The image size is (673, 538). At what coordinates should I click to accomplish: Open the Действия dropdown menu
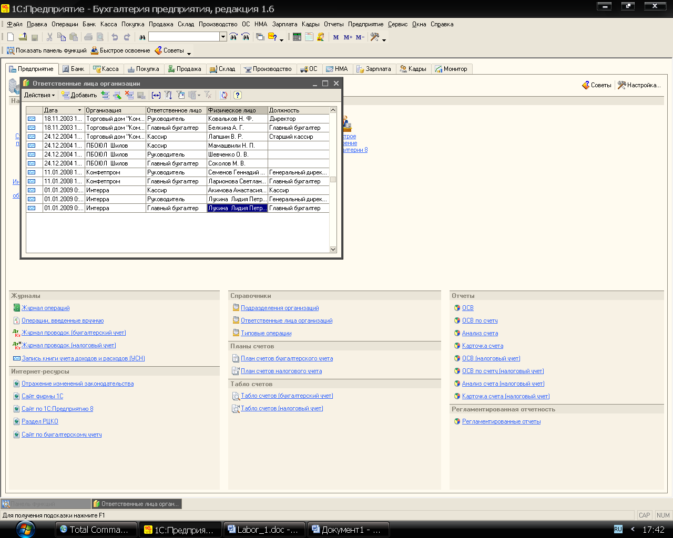[x=39, y=95]
